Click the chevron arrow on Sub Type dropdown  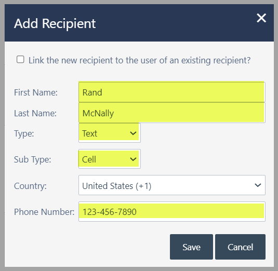[x=133, y=159]
